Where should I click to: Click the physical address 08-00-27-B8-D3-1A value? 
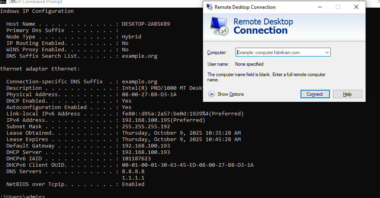(149, 94)
